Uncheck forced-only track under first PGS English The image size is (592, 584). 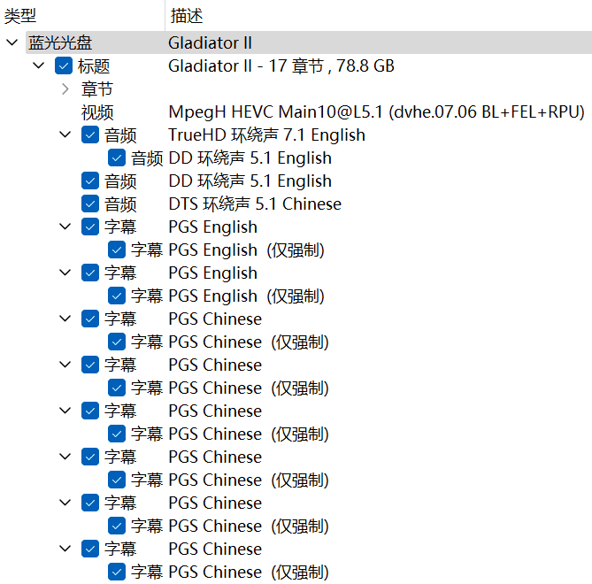click(x=117, y=250)
